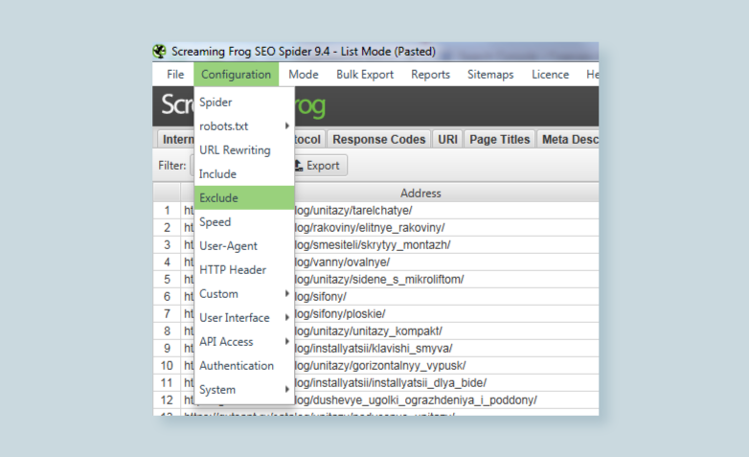Viewport: 749px width, 457px height.
Task: Select the Include menu entry
Action: [244, 174]
